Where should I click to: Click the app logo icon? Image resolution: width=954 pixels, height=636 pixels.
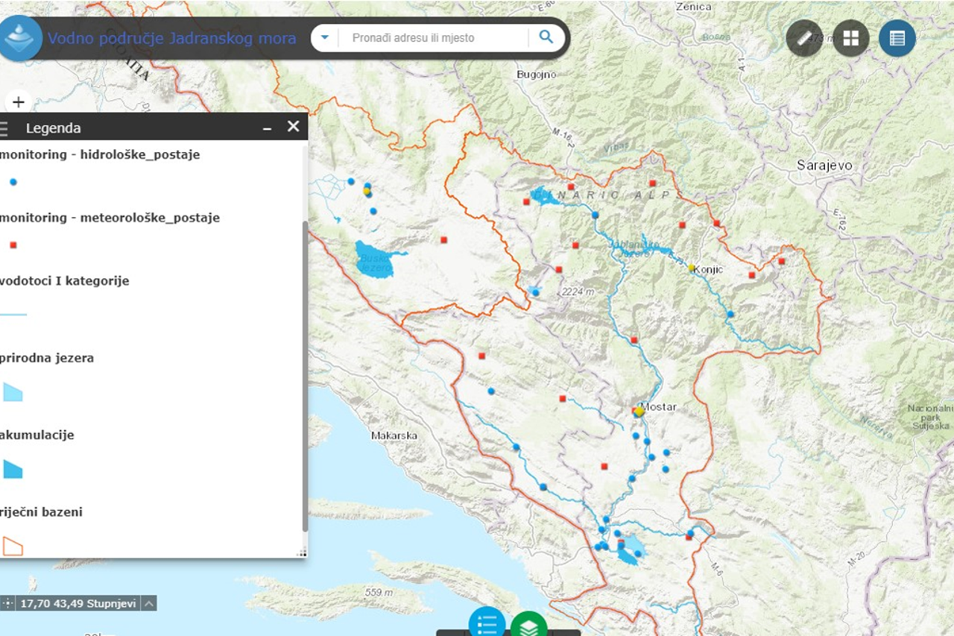click(20, 37)
